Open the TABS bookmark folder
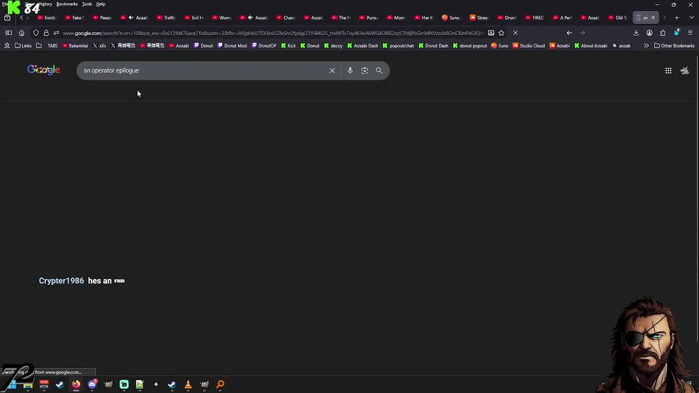699x393 pixels. [x=48, y=46]
